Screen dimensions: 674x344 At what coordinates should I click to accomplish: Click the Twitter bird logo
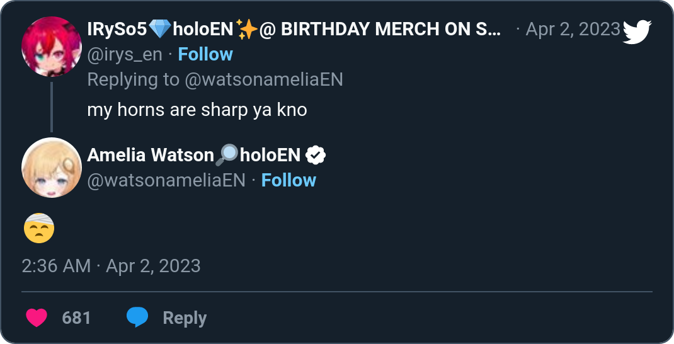(636, 32)
